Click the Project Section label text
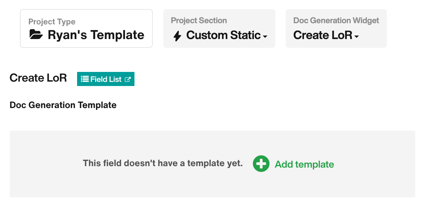 pyautogui.click(x=199, y=21)
